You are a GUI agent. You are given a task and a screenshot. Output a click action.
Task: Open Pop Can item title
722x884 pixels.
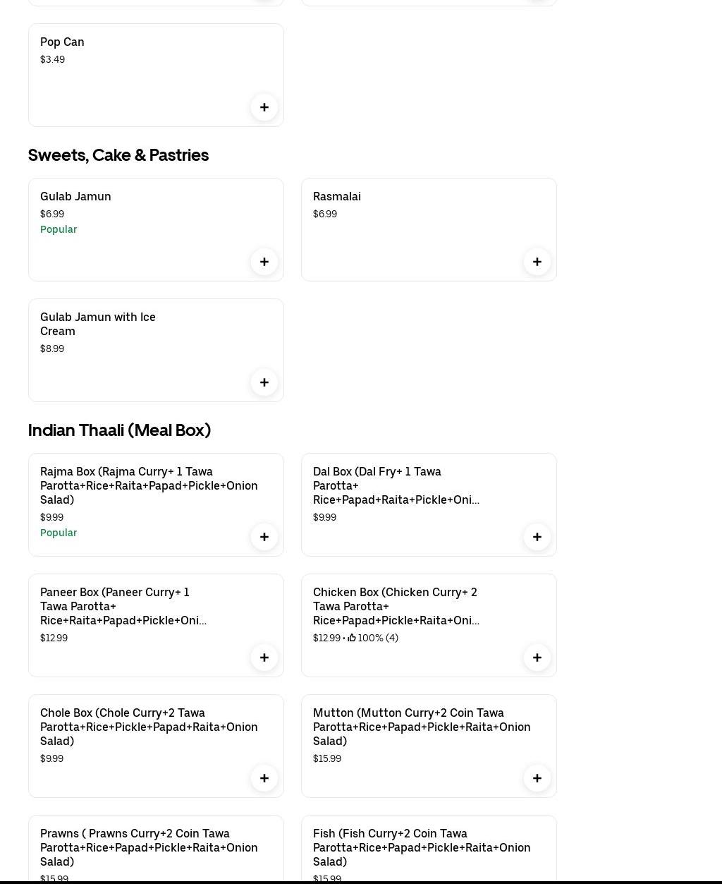pos(62,42)
